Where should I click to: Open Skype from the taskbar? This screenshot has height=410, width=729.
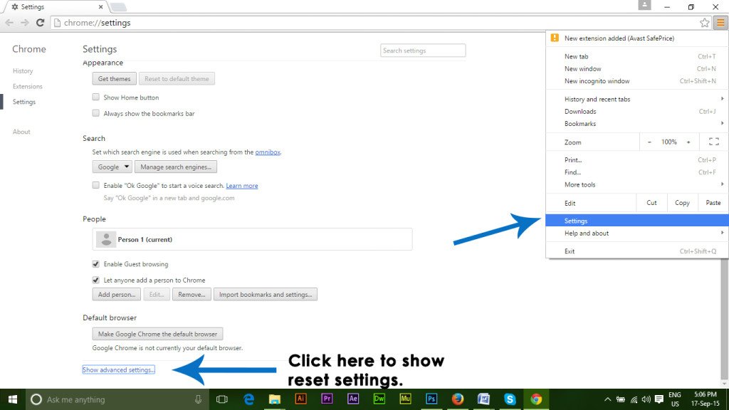click(510, 399)
